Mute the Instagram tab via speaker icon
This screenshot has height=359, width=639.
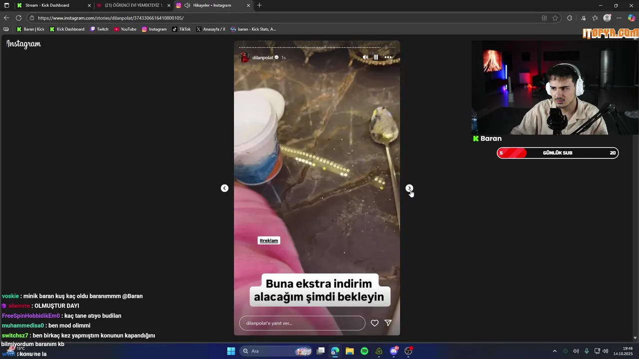(x=187, y=5)
